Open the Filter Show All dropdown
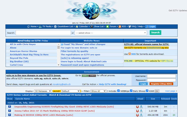 (x=98, y=91)
